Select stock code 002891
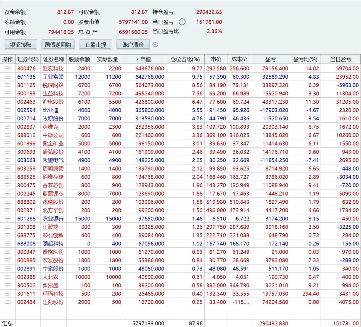The height and width of the screenshot is (327, 361). click(x=26, y=268)
